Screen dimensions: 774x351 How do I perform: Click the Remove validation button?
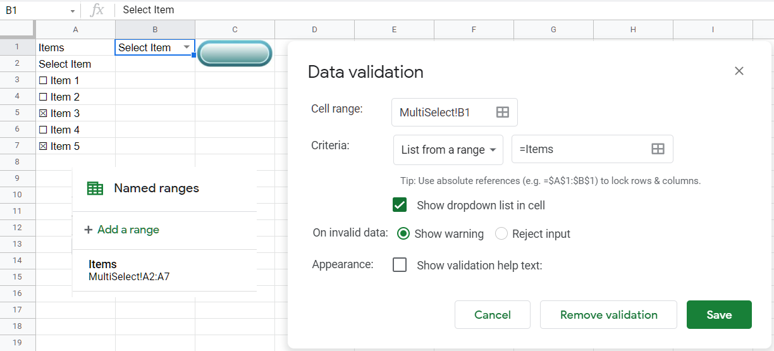pyautogui.click(x=608, y=315)
